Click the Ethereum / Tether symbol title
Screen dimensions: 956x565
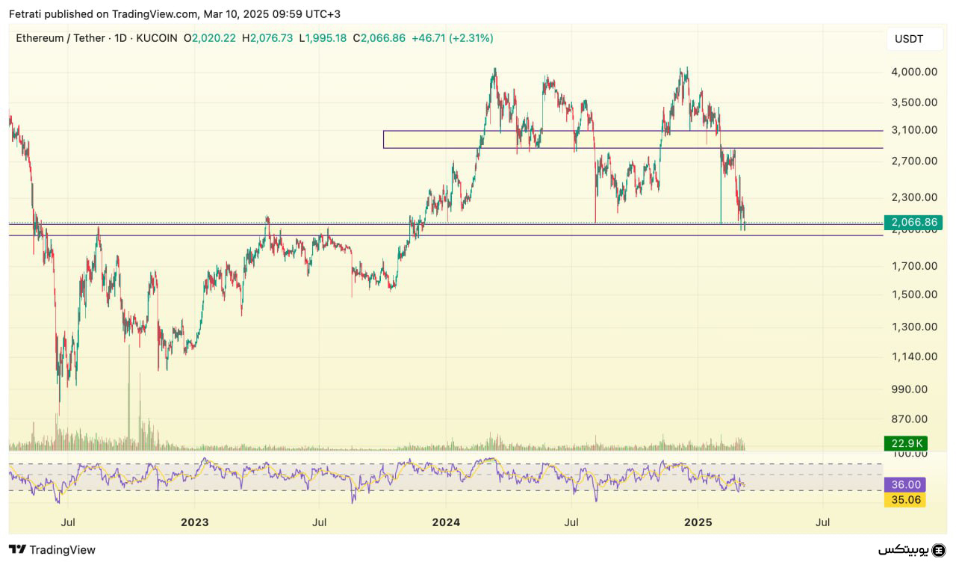pyautogui.click(x=60, y=38)
